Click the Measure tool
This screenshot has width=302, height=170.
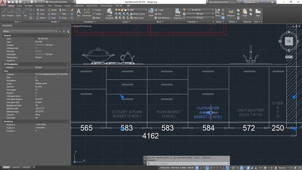tap(231, 13)
